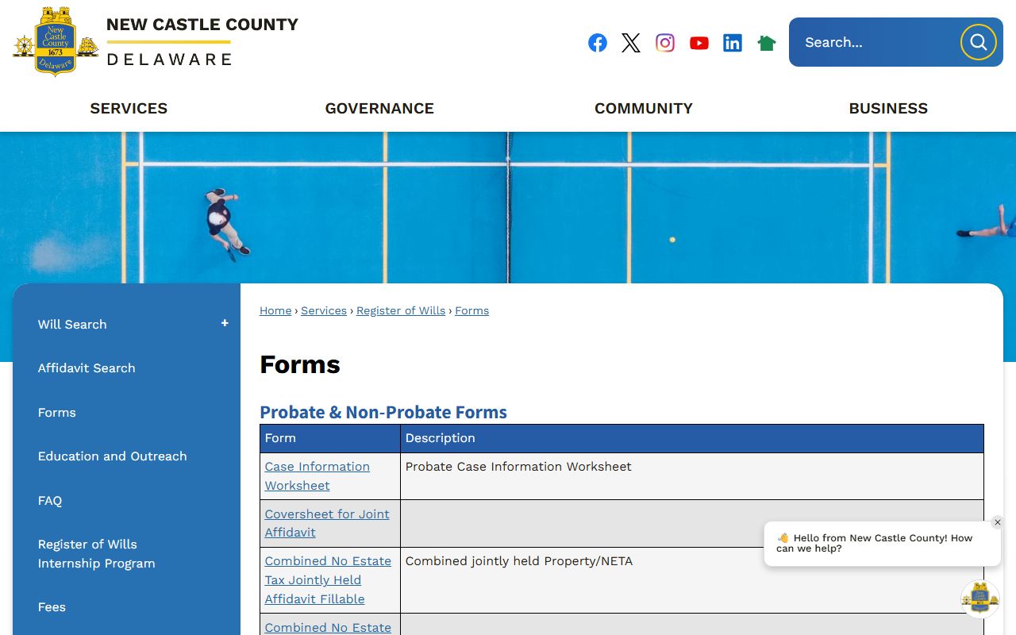Click Home breadcrumb link
The width and height of the screenshot is (1016, 635).
[275, 310]
